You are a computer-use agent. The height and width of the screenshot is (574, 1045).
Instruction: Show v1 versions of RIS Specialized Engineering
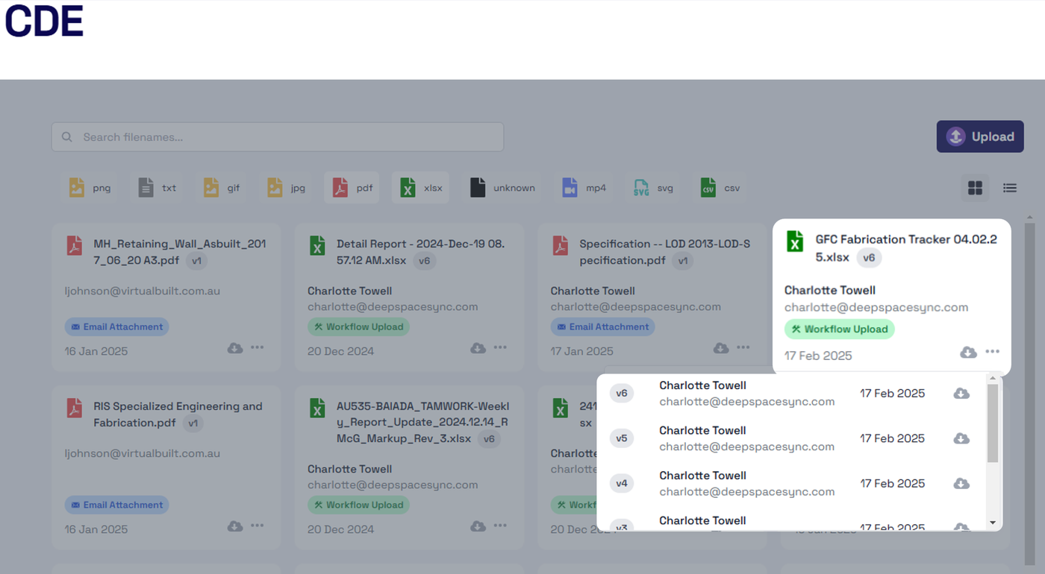[x=193, y=423]
